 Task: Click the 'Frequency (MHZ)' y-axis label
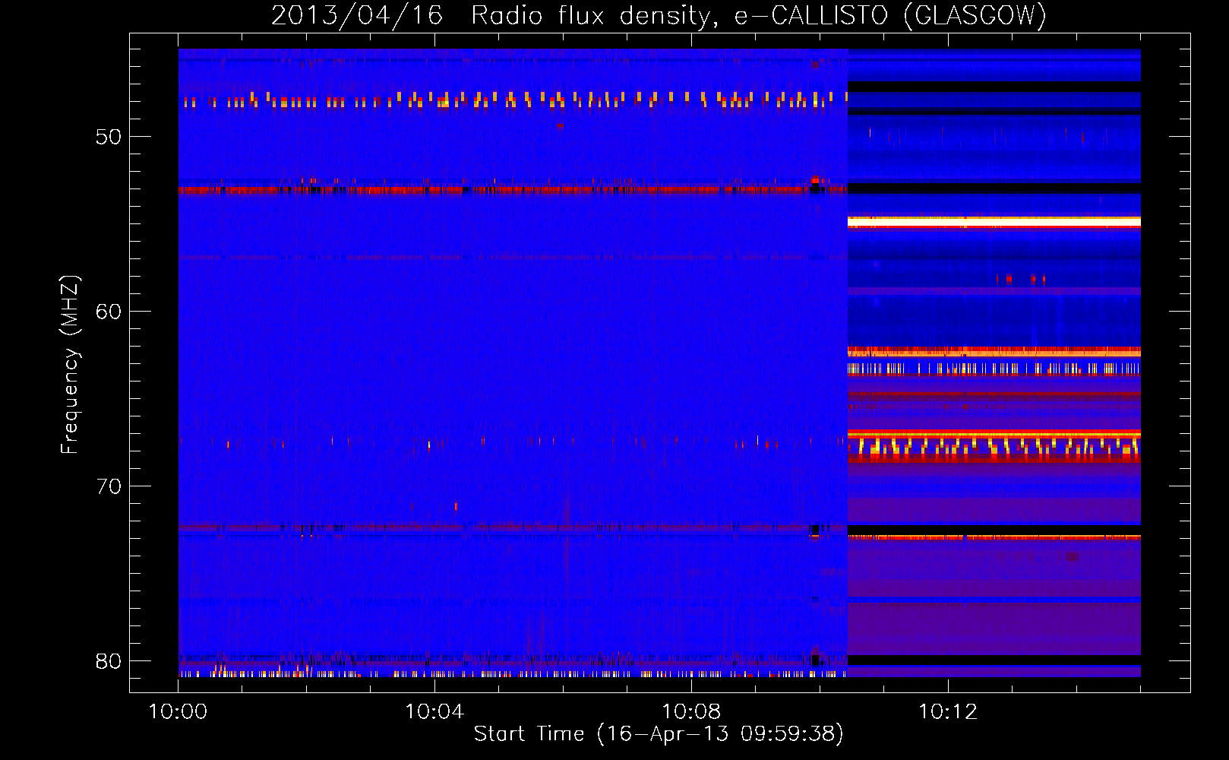70,365
